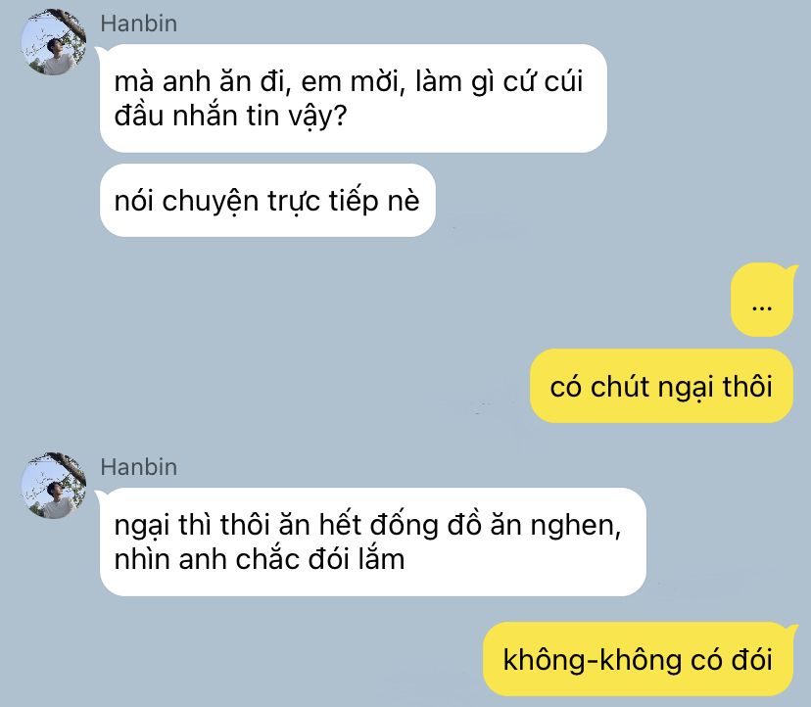The width and height of the screenshot is (811, 707).
Task: Select the "ngại thì thôi ăn hết" message bubble
Action: click(372, 542)
